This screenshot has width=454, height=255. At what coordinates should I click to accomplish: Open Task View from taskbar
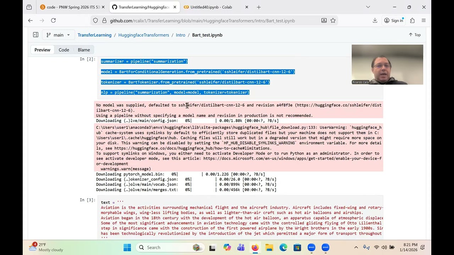coord(212,248)
